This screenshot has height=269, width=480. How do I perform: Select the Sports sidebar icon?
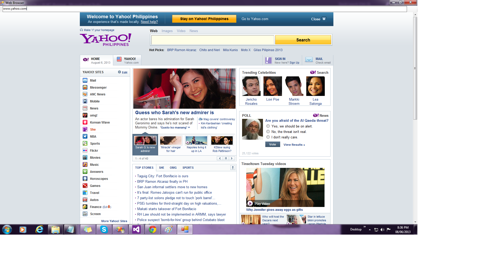click(85, 143)
